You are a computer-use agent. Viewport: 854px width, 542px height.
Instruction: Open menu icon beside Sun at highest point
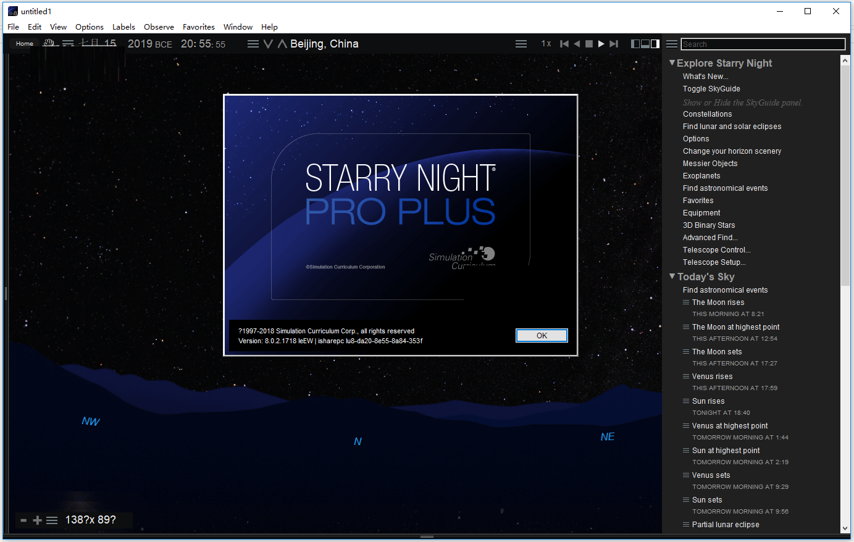pyautogui.click(x=686, y=451)
